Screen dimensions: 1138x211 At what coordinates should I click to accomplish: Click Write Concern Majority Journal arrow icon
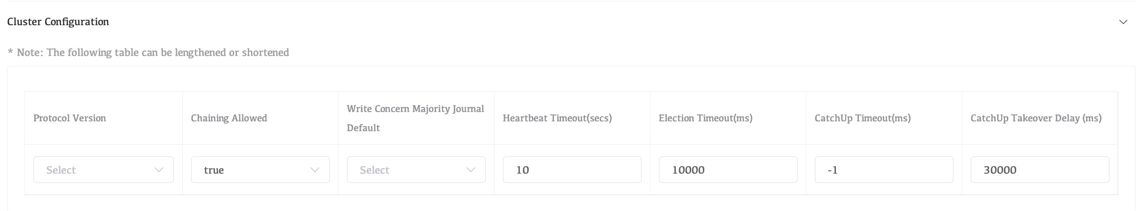(471, 170)
